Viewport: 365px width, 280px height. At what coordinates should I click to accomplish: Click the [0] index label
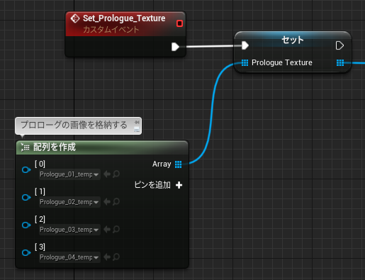click(x=40, y=164)
